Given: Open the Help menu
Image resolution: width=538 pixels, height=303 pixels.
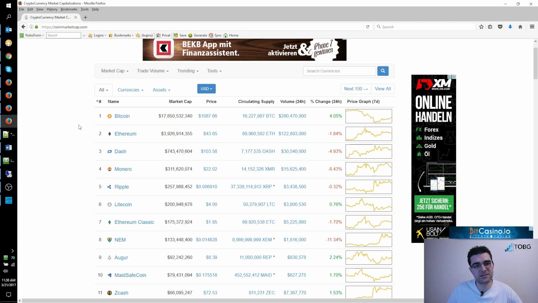Looking at the screenshot, I should pos(95,9).
